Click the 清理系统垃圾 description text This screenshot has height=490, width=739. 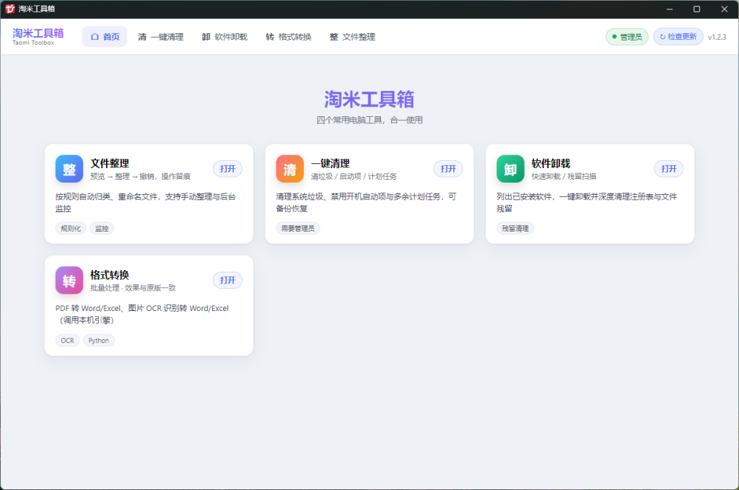pos(366,203)
